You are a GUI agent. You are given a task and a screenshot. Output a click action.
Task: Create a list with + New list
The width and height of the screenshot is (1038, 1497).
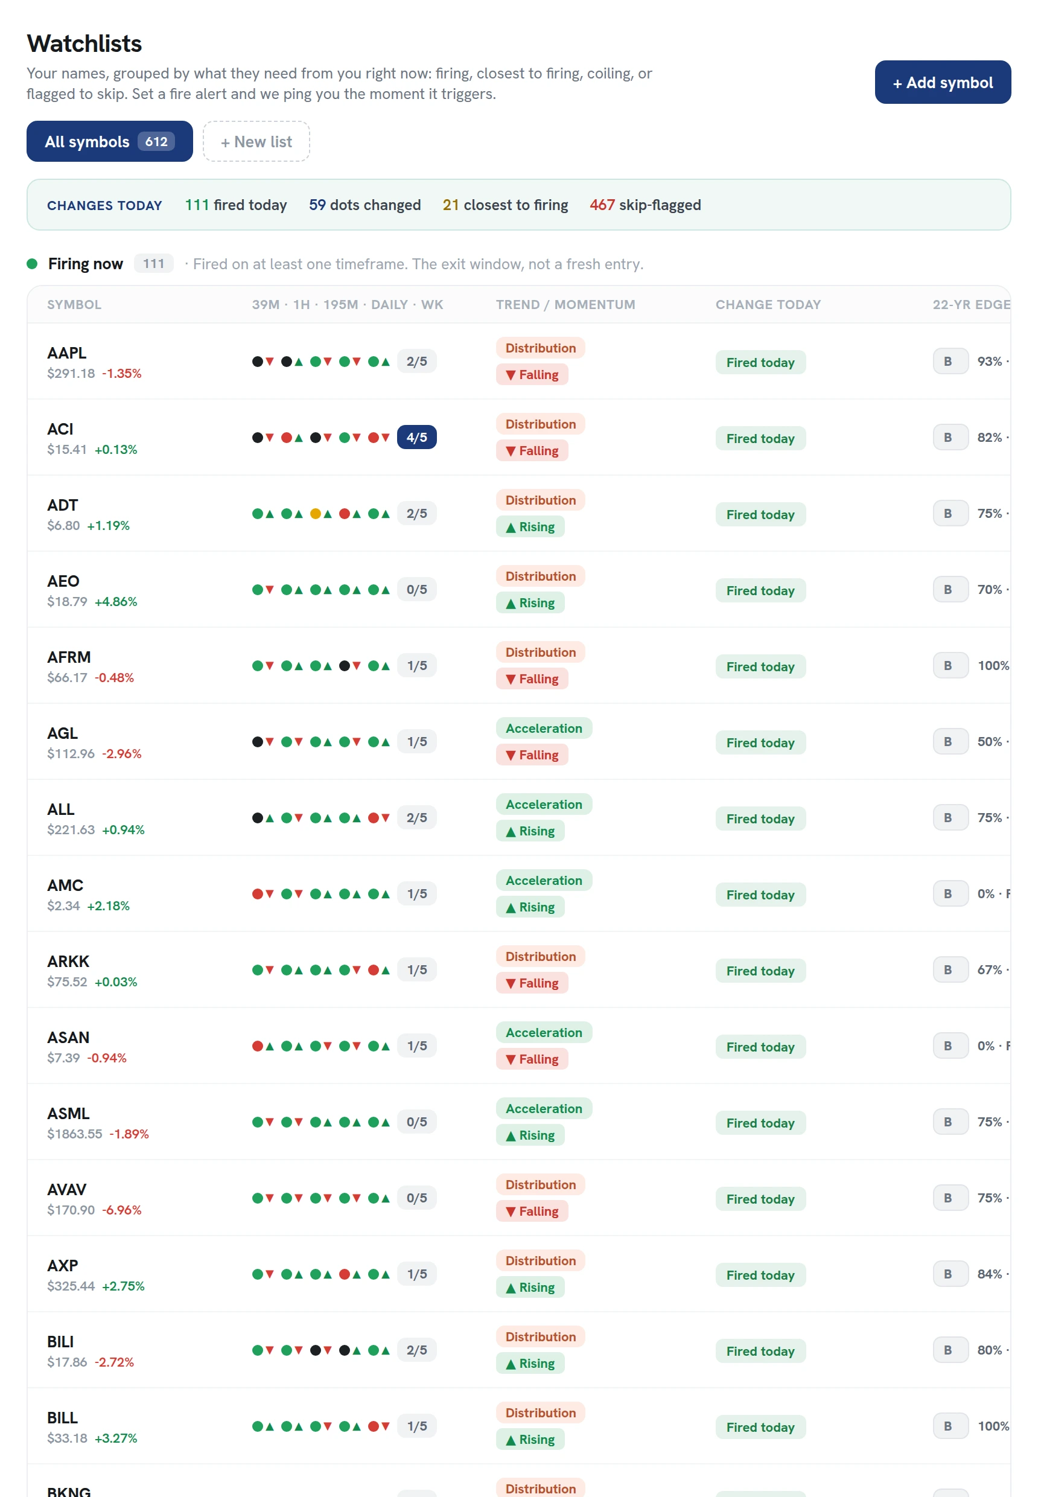pyautogui.click(x=256, y=141)
